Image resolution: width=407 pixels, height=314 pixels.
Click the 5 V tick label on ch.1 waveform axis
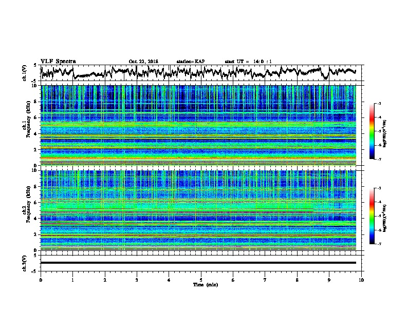35,65
